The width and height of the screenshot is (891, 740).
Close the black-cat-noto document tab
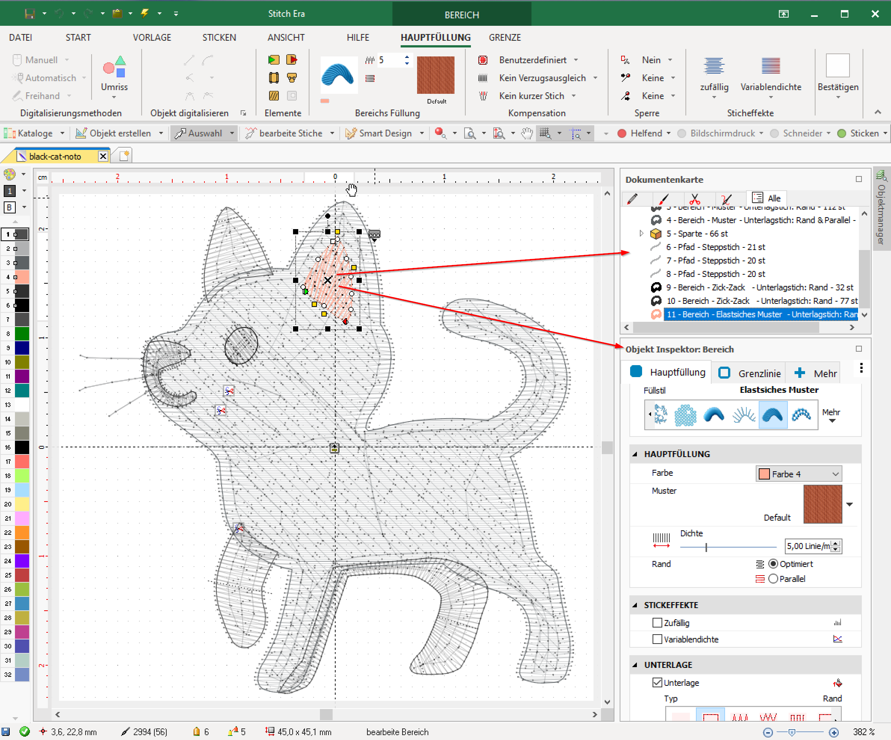[103, 157]
